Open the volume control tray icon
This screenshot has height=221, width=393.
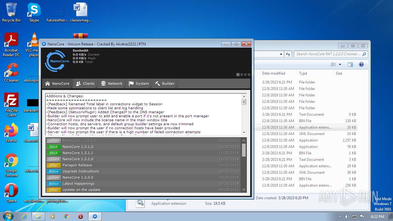pos(347,217)
